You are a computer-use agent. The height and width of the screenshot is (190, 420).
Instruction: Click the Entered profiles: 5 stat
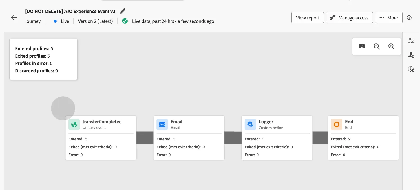click(x=34, y=48)
